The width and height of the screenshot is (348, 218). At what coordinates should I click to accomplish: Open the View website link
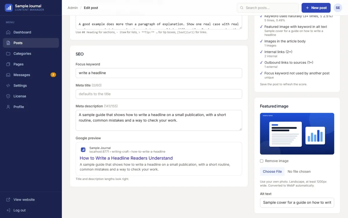pos(31,200)
